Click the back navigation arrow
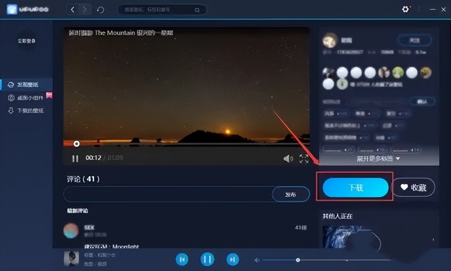 73,9
